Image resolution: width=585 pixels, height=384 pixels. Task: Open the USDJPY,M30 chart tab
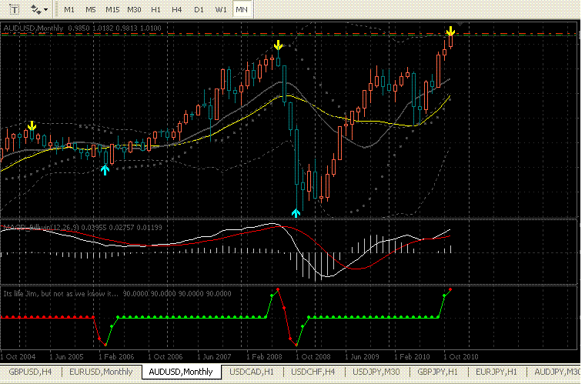(x=376, y=372)
